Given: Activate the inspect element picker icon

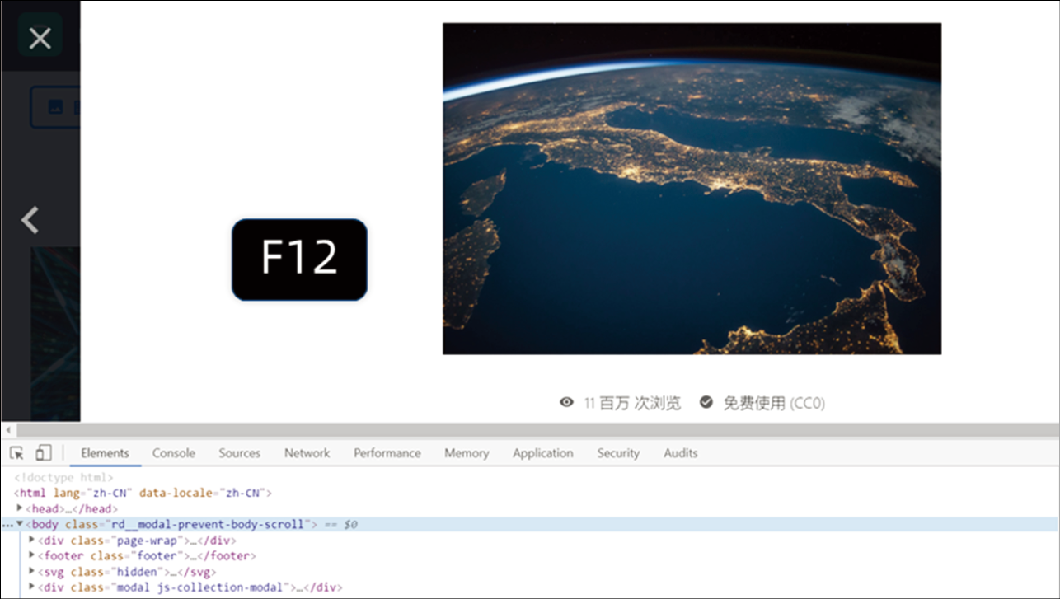Looking at the screenshot, I should point(16,453).
